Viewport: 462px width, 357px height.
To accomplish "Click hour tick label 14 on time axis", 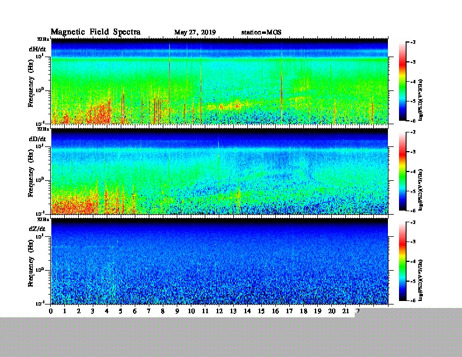I will pyautogui.click(x=247, y=311).
